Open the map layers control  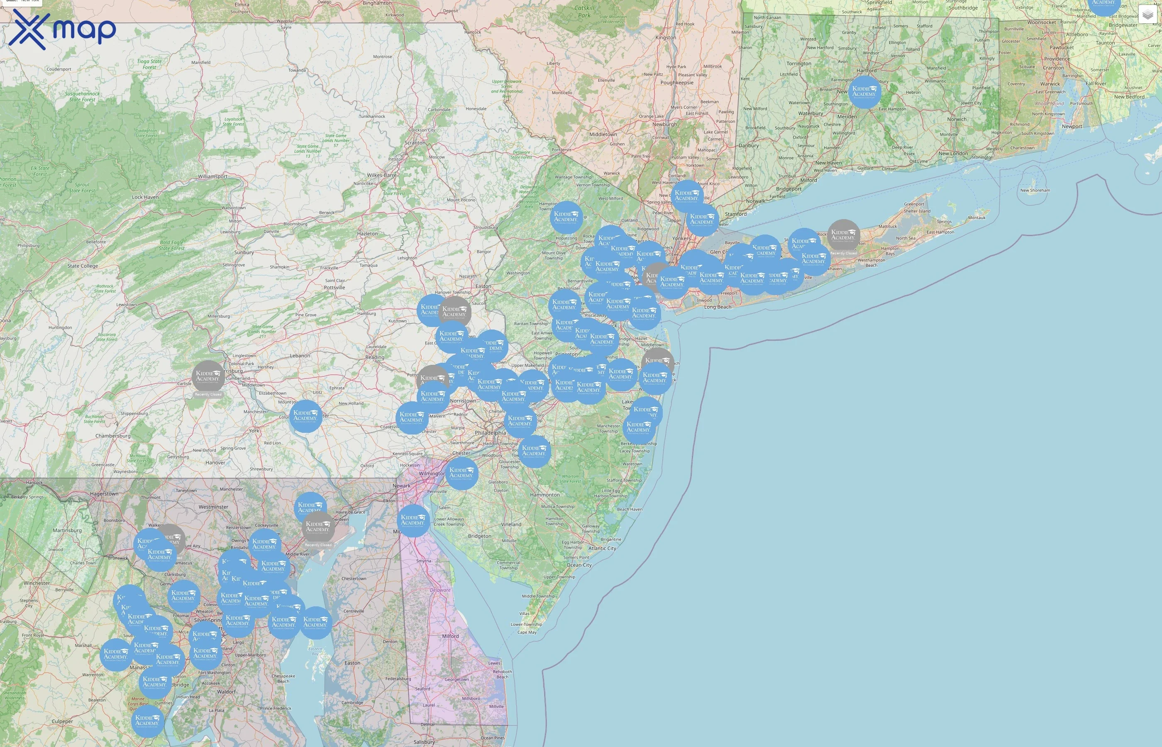pos(1147,15)
